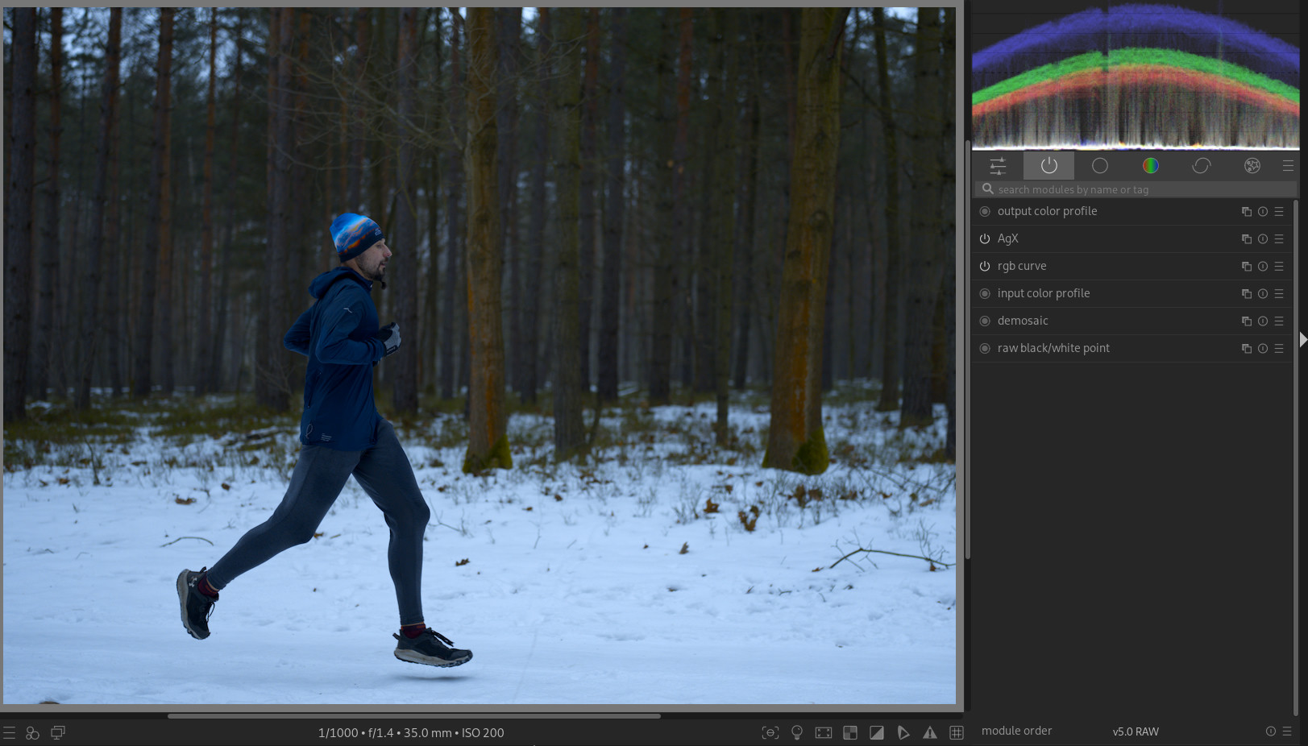Open multiple instances menu for raw black/white point
Screen dimensions: 1308x746
pyautogui.click(x=1247, y=349)
